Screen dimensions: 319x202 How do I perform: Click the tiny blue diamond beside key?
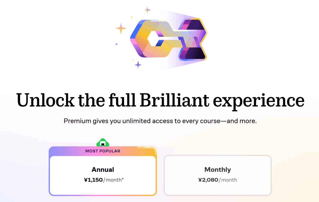(117, 44)
